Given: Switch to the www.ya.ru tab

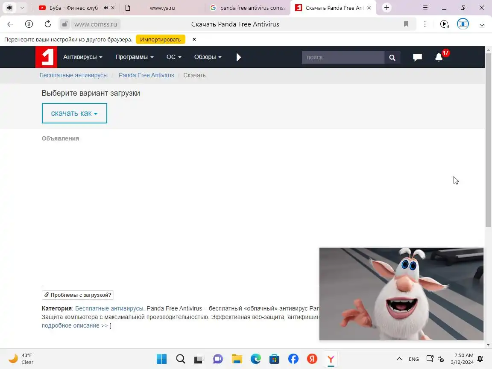Looking at the screenshot, I should [x=162, y=8].
